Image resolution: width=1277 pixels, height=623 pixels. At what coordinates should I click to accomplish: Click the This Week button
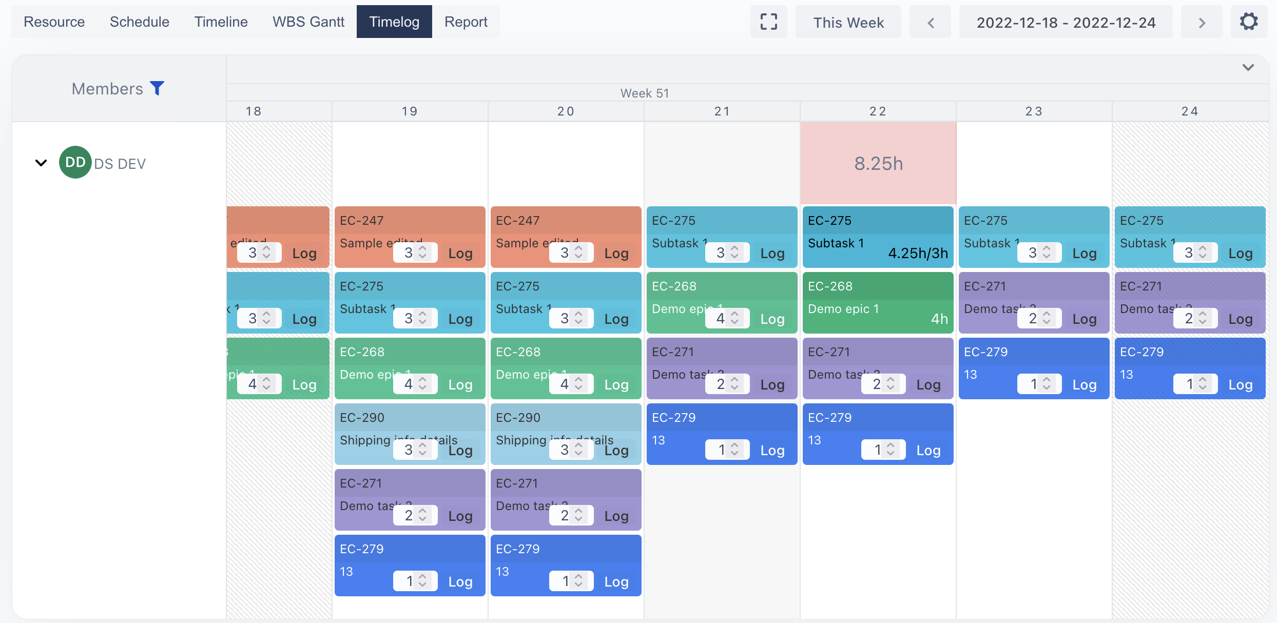click(x=848, y=23)
